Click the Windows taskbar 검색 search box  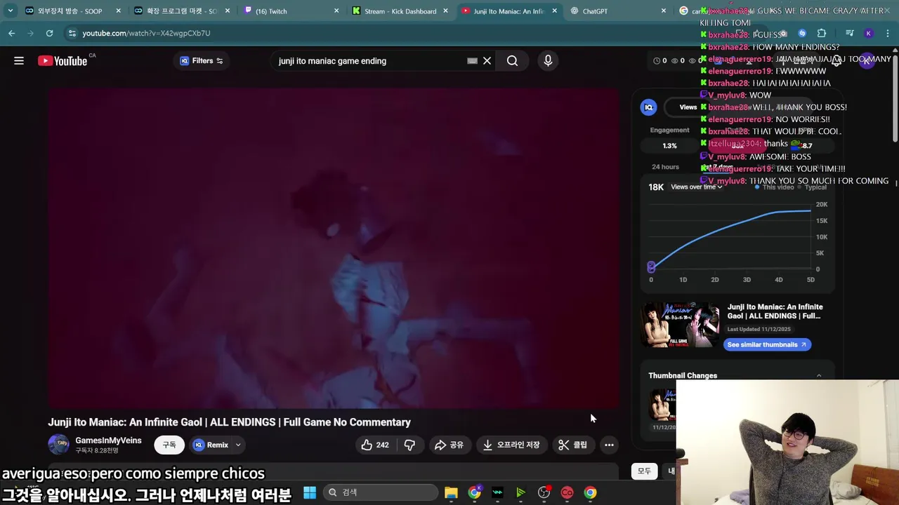point(380,492)
